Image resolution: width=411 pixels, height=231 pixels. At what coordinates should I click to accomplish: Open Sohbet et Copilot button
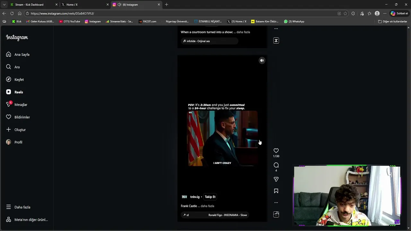399,13
